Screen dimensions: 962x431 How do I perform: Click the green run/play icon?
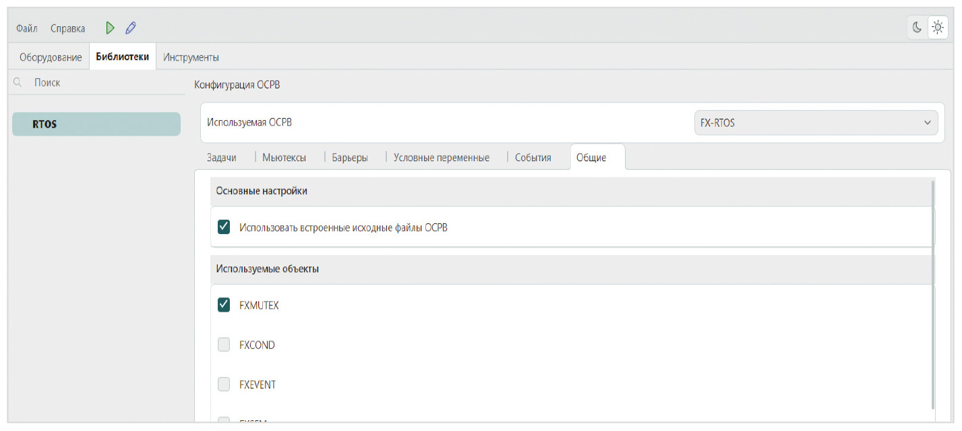111,28
